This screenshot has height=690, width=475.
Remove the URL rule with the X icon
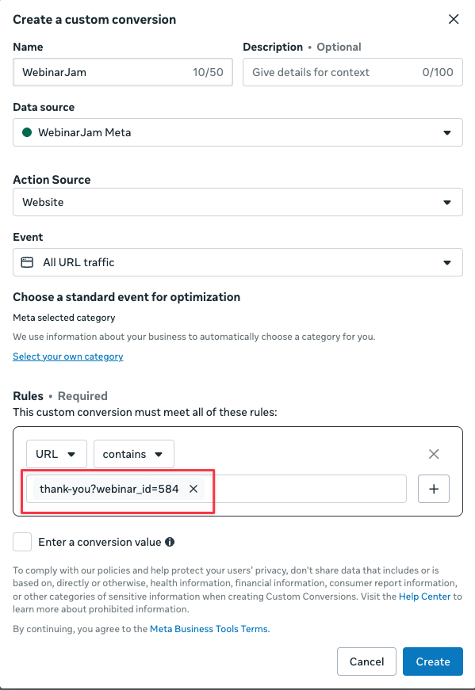point(434,454)
